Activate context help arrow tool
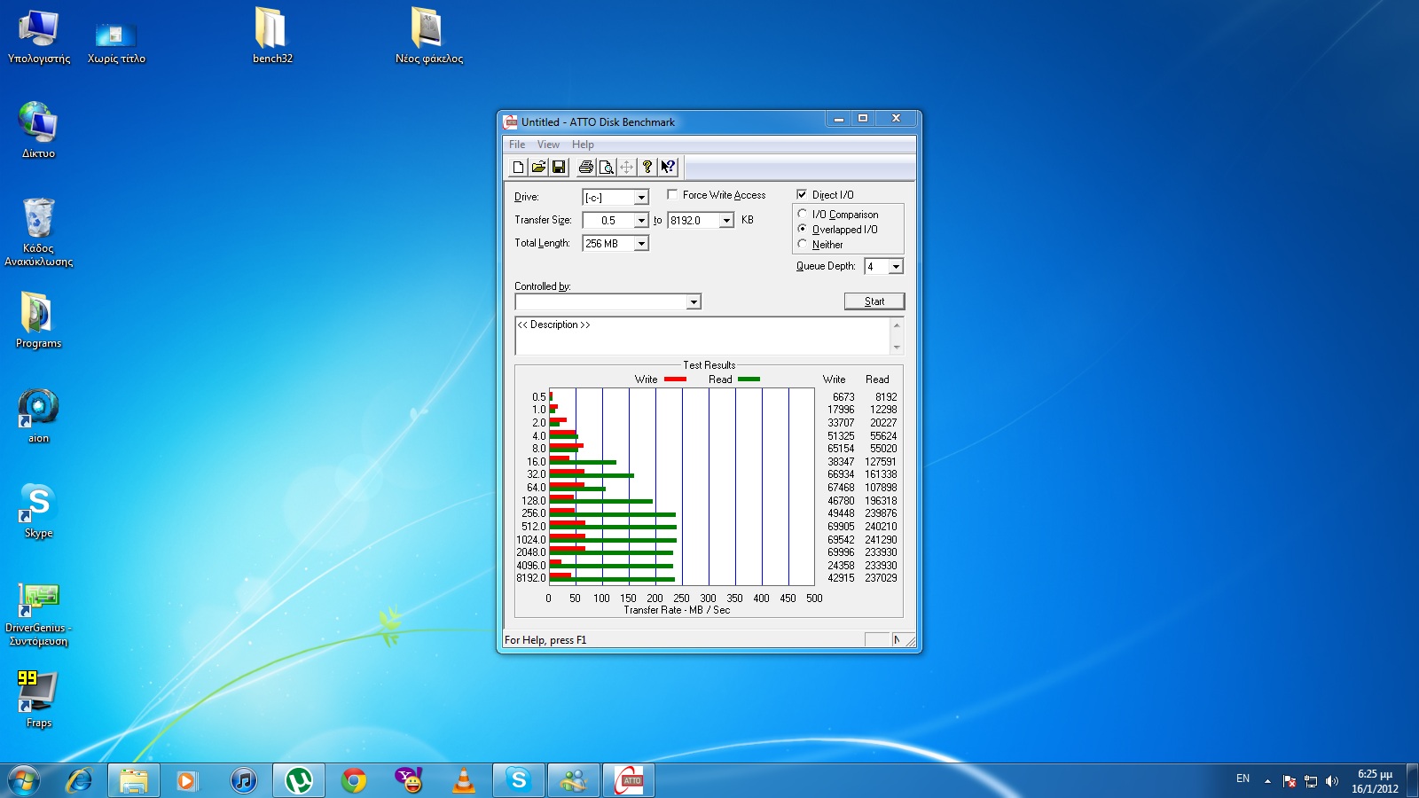The height and width of the screenshot is (798, 1419). coord(668,167)
